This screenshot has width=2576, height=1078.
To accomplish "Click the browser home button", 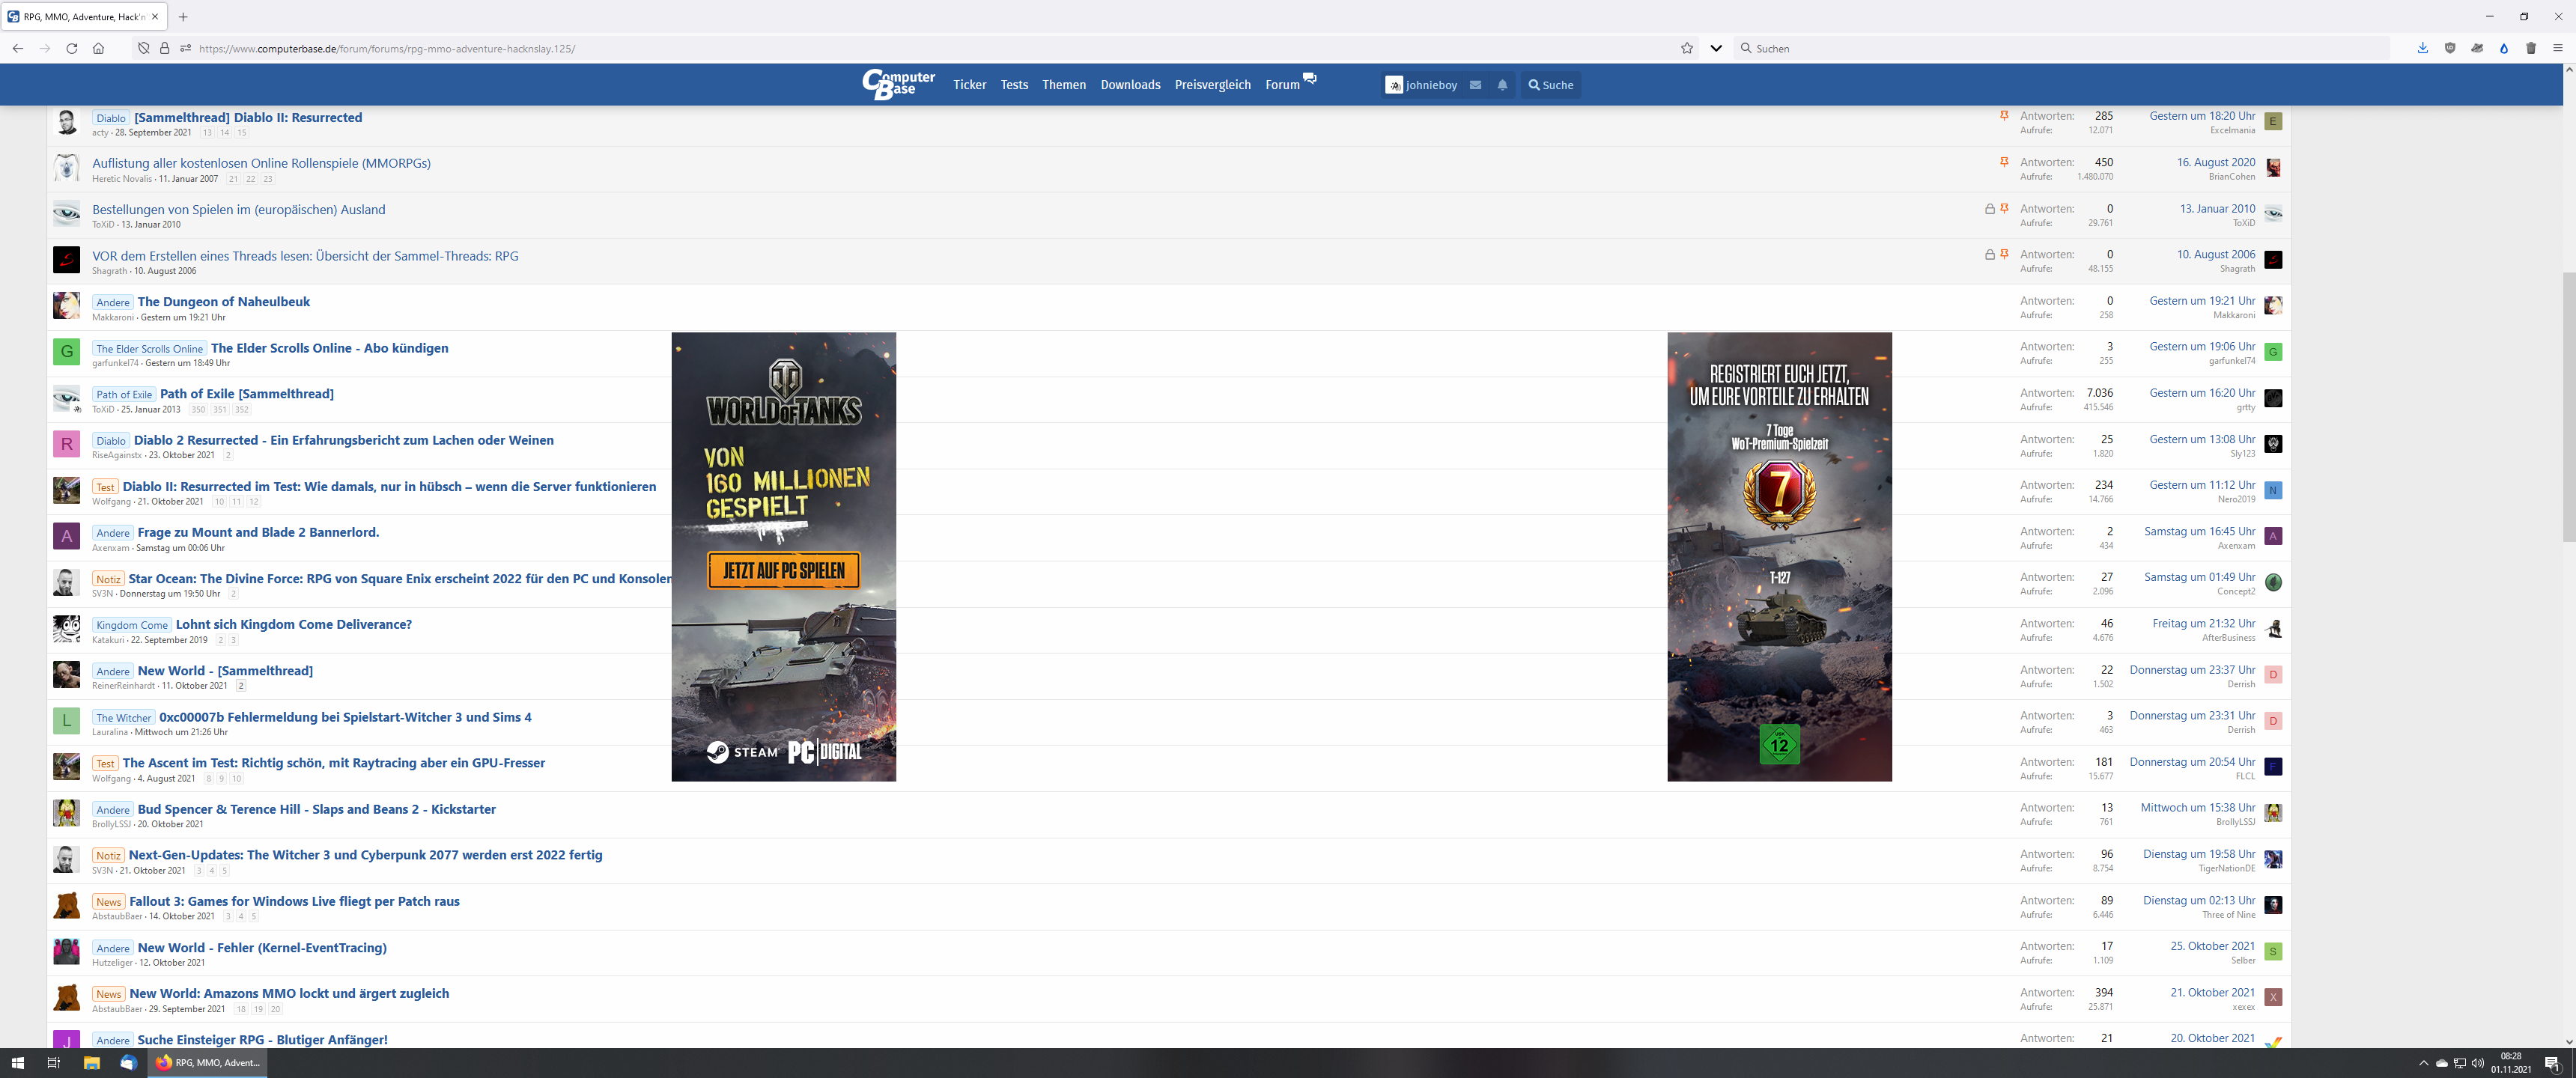I will 98,48.
